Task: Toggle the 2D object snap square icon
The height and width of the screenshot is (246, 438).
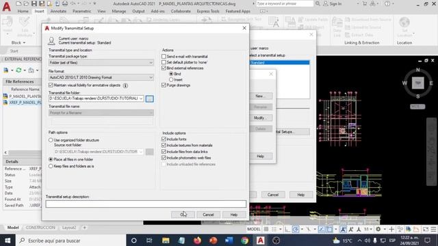Action: [x=330, y=230]
